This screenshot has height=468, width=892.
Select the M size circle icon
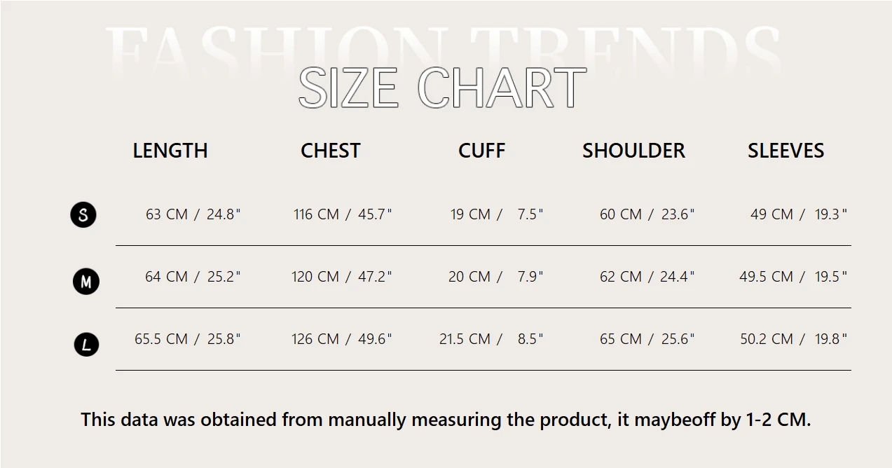[86, 282]
